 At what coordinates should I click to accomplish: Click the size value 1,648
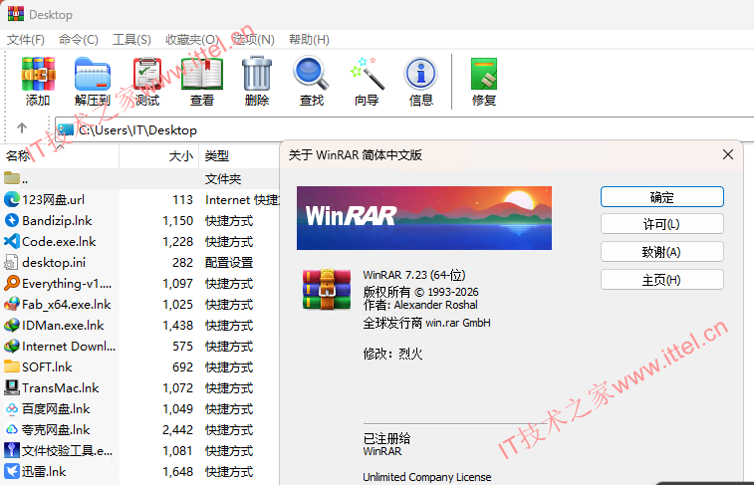click(177, 471)
